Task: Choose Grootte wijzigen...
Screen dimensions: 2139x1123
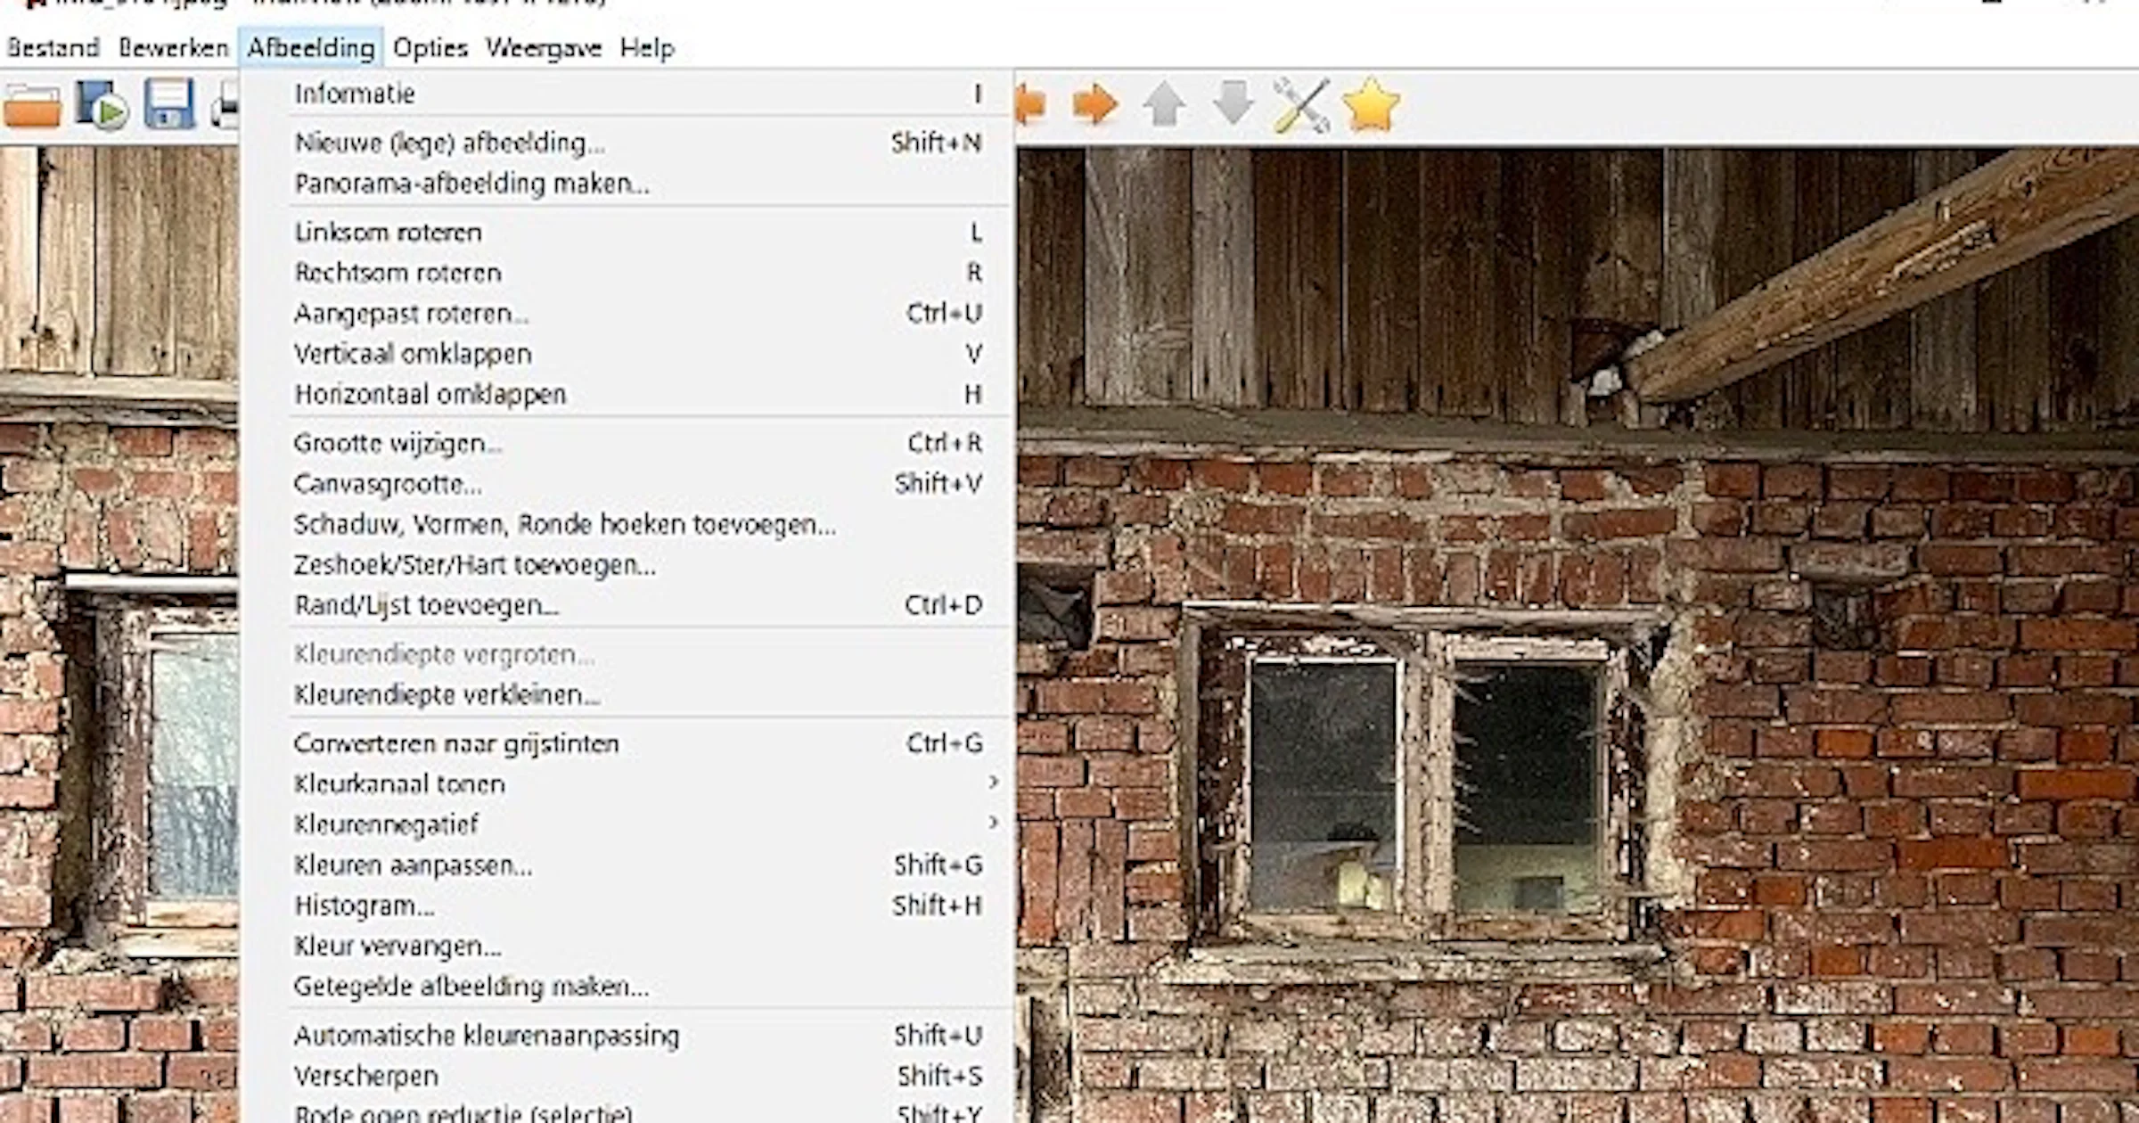Action: click(x=627, y=443)
